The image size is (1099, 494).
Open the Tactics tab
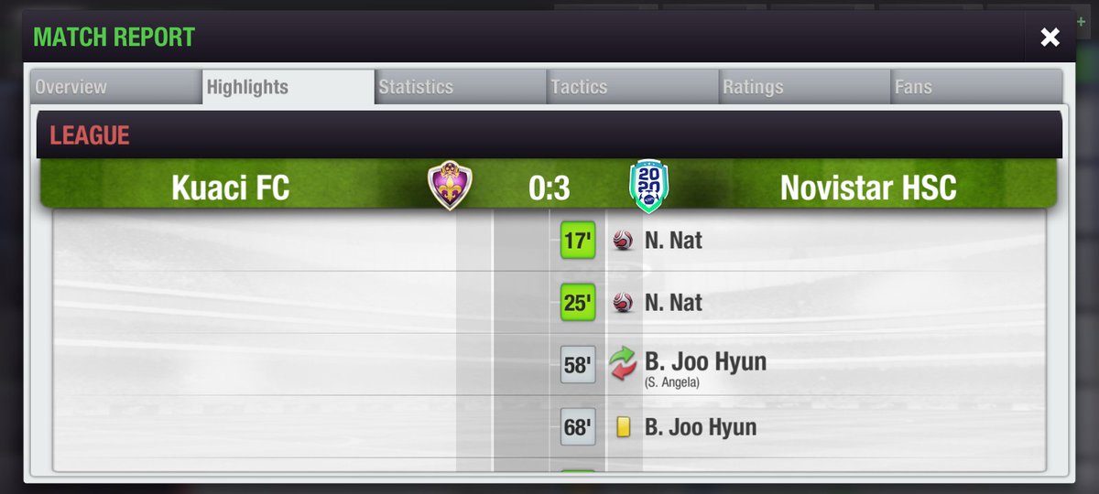click(633, 88)
